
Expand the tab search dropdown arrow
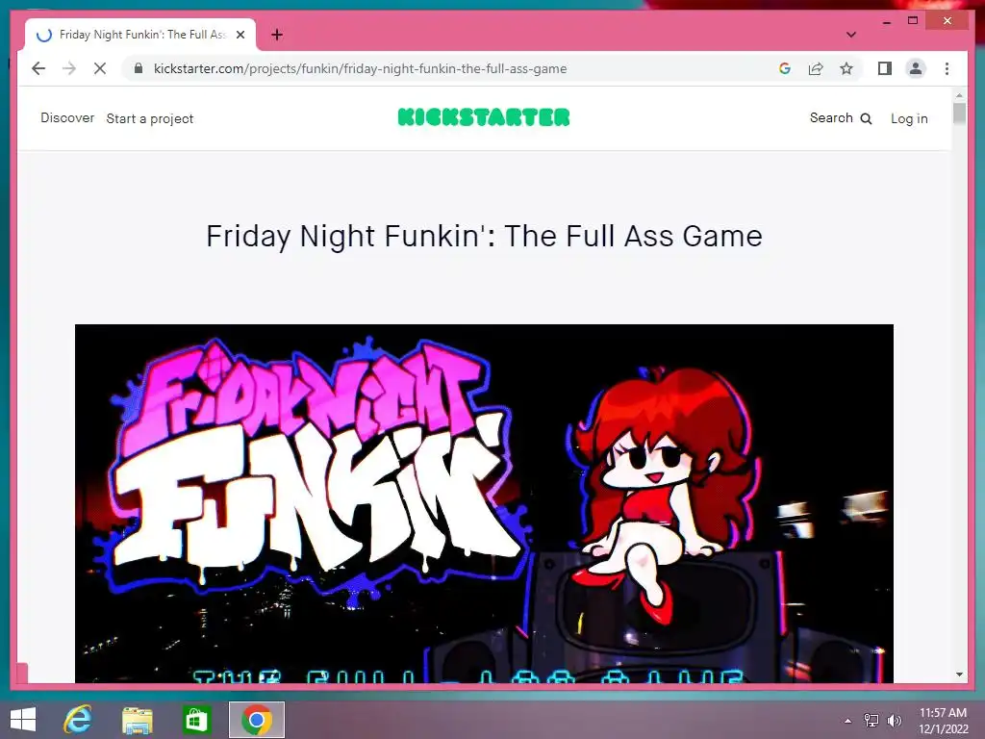point(851,35)
